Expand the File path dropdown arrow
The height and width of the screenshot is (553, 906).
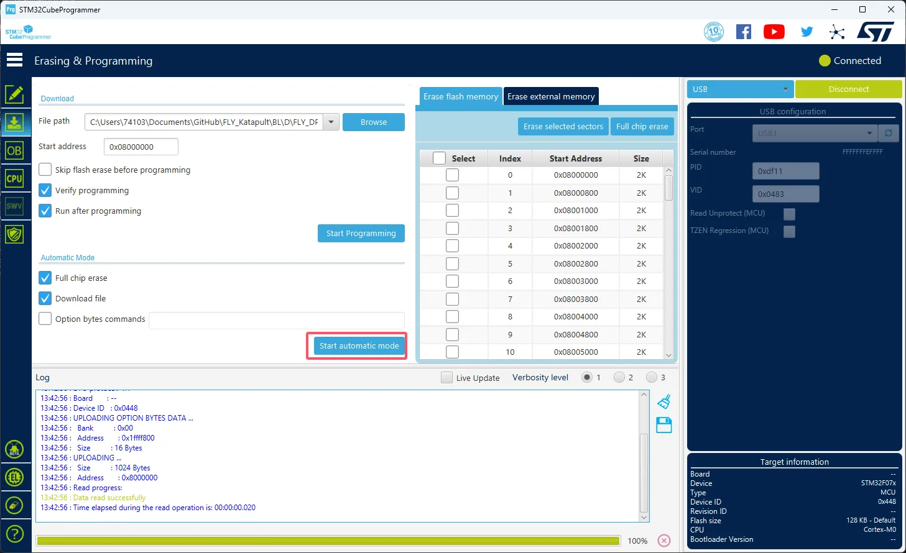click(331, 122)
